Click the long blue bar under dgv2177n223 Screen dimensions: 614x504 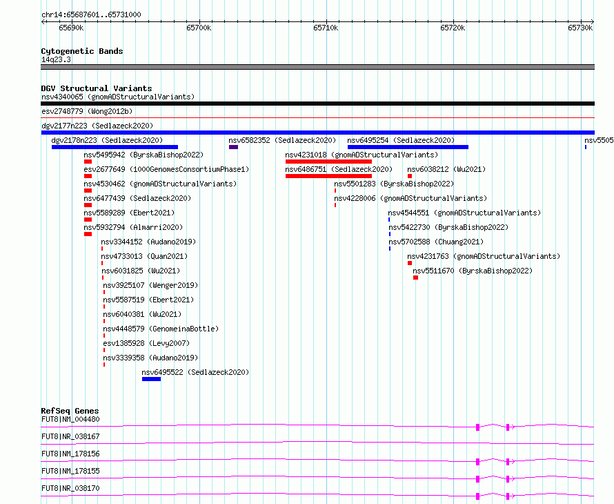(x=317, y=133)
